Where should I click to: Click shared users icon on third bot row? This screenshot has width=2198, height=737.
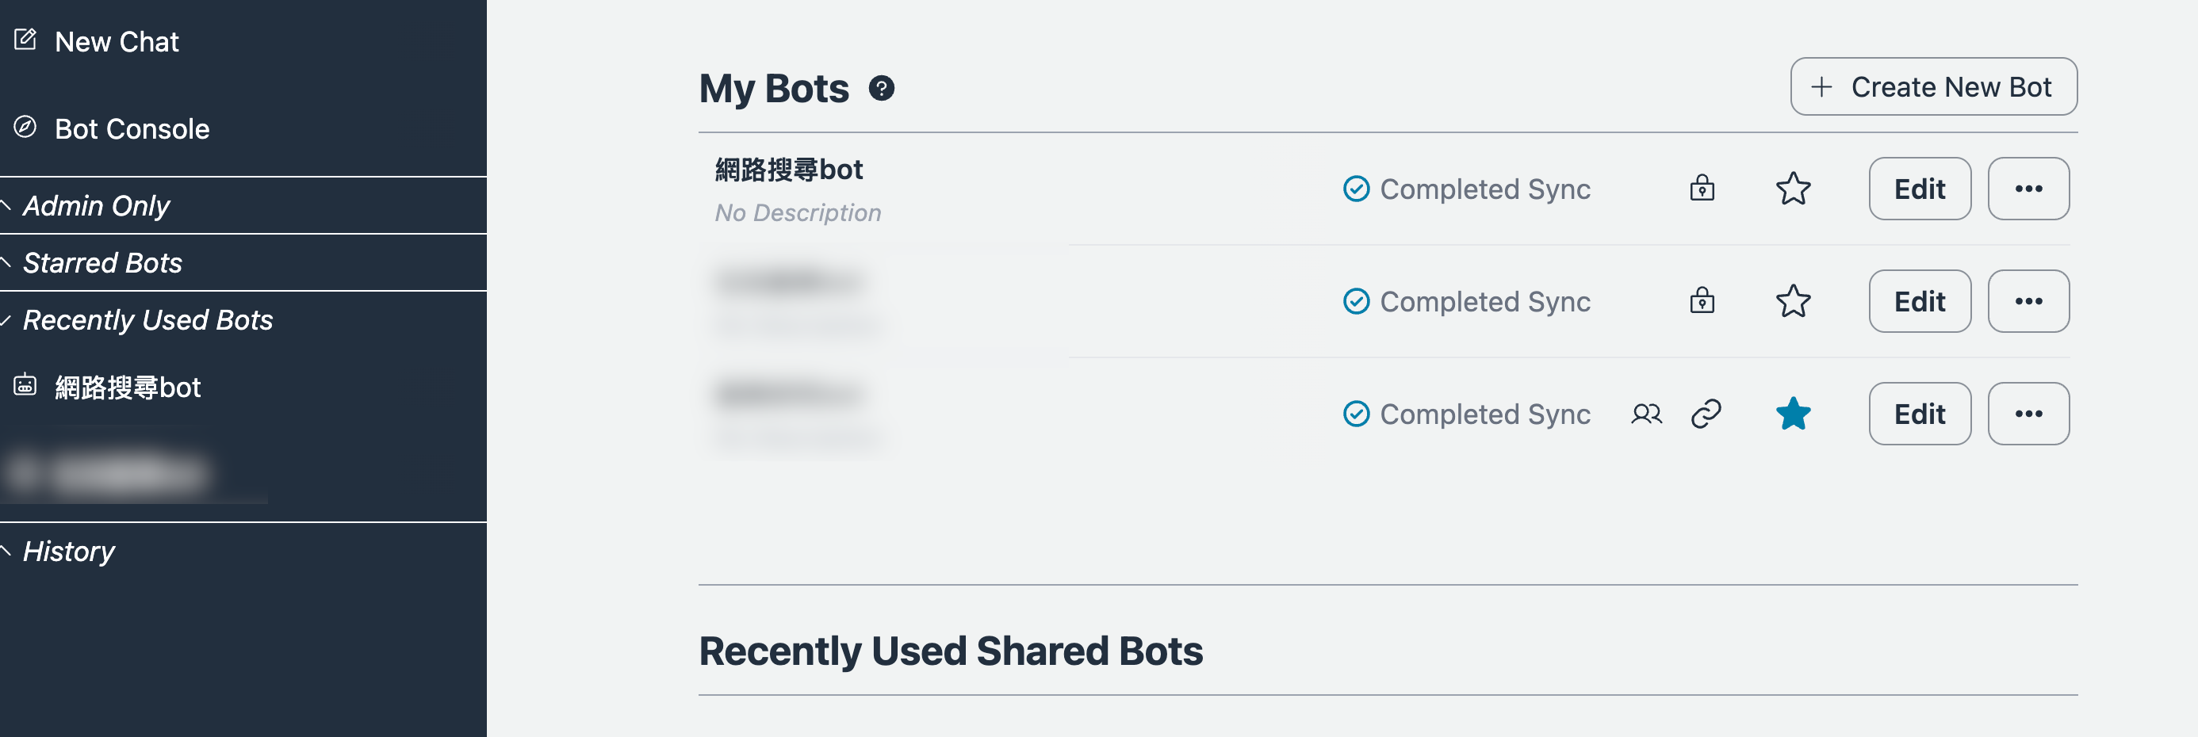(1646, 414)
